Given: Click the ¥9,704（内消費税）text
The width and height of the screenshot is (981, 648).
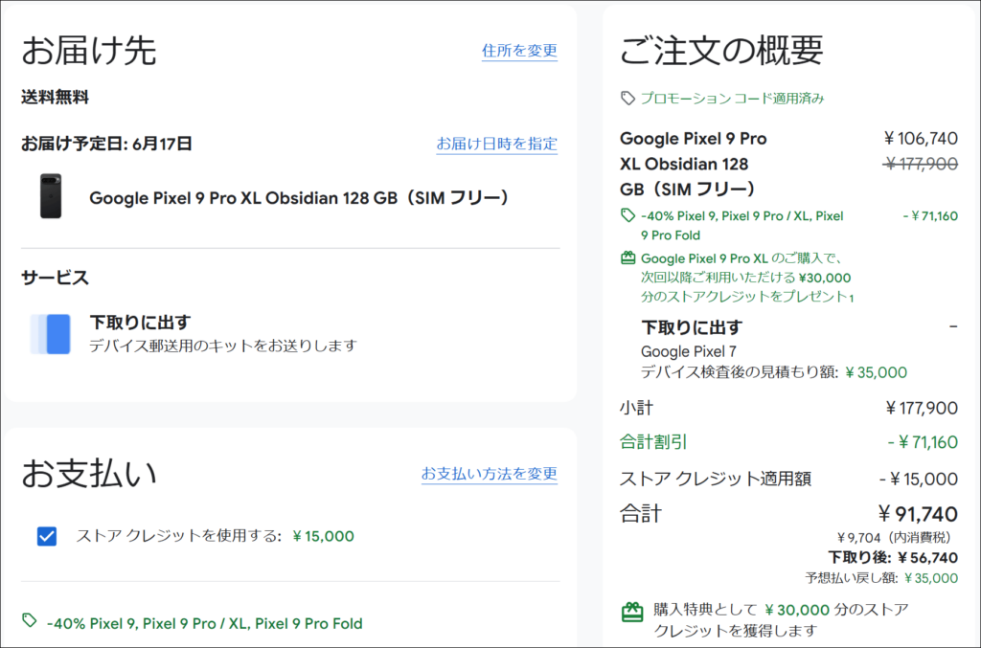Looking at the screenshot, I should [894, 537].
